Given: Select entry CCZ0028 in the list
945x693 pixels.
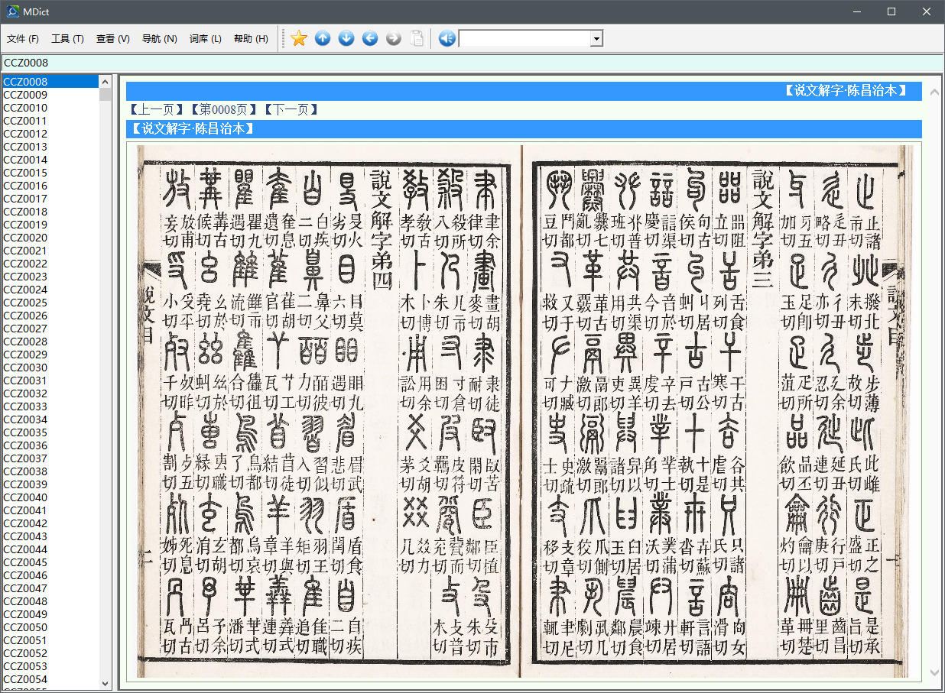Looking at the screenshot, I should pos(50,342).
